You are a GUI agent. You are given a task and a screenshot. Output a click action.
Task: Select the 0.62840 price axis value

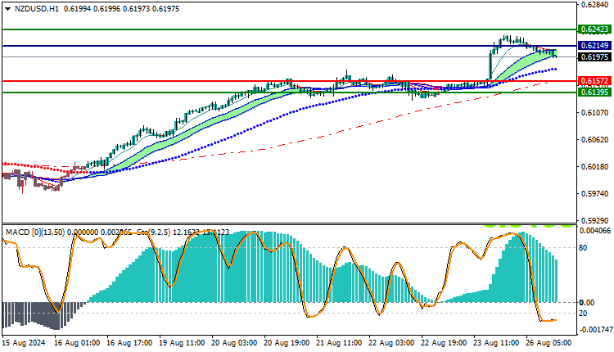[595, 5]
